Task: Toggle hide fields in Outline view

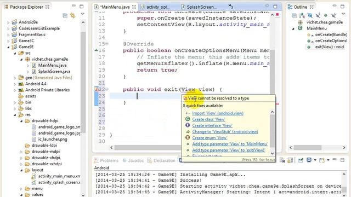Action: click(310, 15)
